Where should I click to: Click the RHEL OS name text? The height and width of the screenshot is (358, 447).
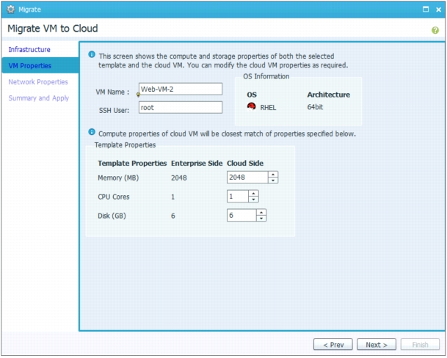click(268, 108)
